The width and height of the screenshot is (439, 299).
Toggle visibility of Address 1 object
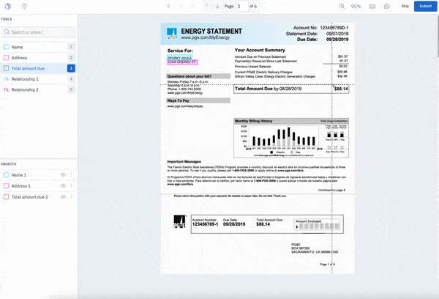pos(63,186)
